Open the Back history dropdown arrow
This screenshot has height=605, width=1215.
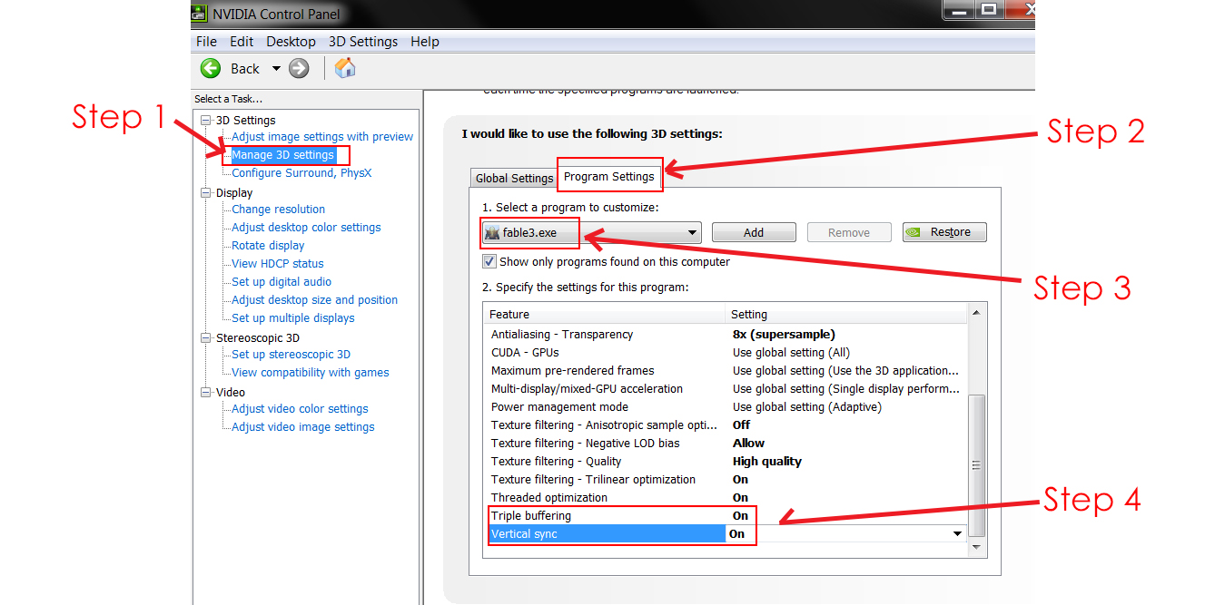[276, 69]
